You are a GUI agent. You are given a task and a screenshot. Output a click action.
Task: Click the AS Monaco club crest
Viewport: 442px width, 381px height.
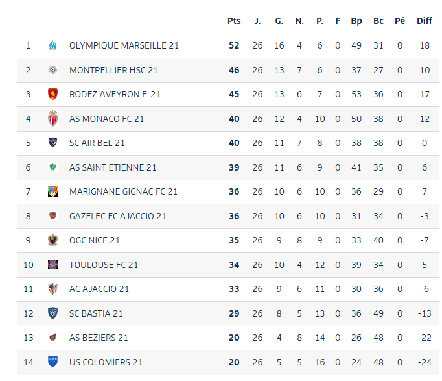tap(52, 119)
